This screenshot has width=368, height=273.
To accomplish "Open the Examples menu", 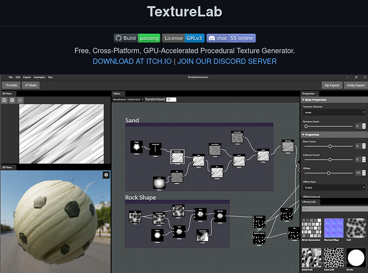I will 39,77.
